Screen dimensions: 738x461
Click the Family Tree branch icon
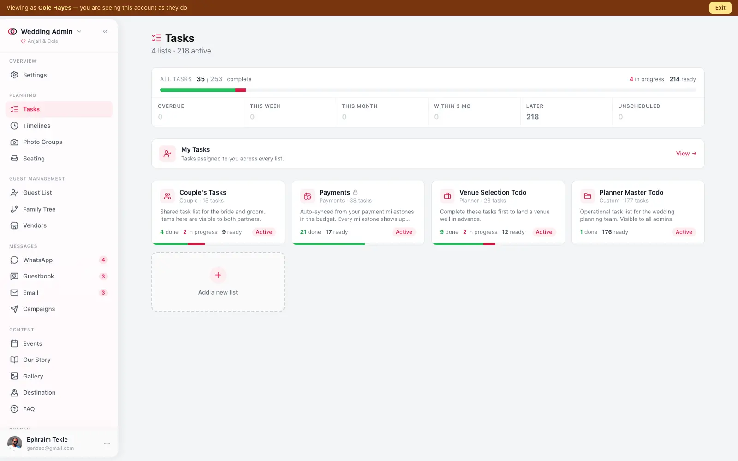14,209
